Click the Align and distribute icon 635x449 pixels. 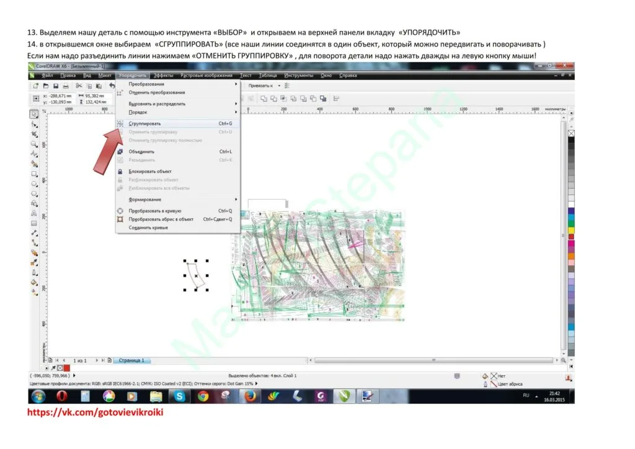tap(336, 99)
